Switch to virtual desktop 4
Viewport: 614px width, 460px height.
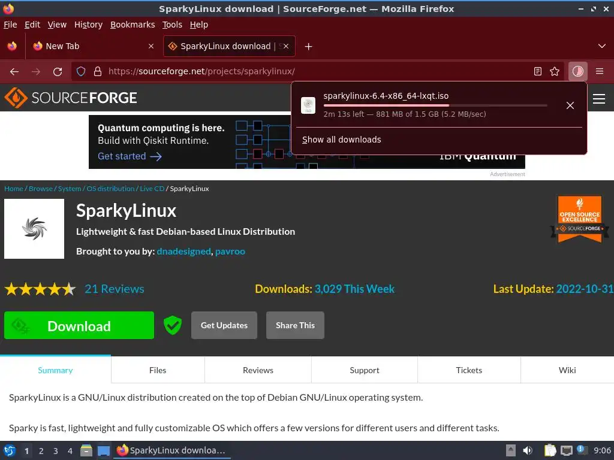coord(70,451)
